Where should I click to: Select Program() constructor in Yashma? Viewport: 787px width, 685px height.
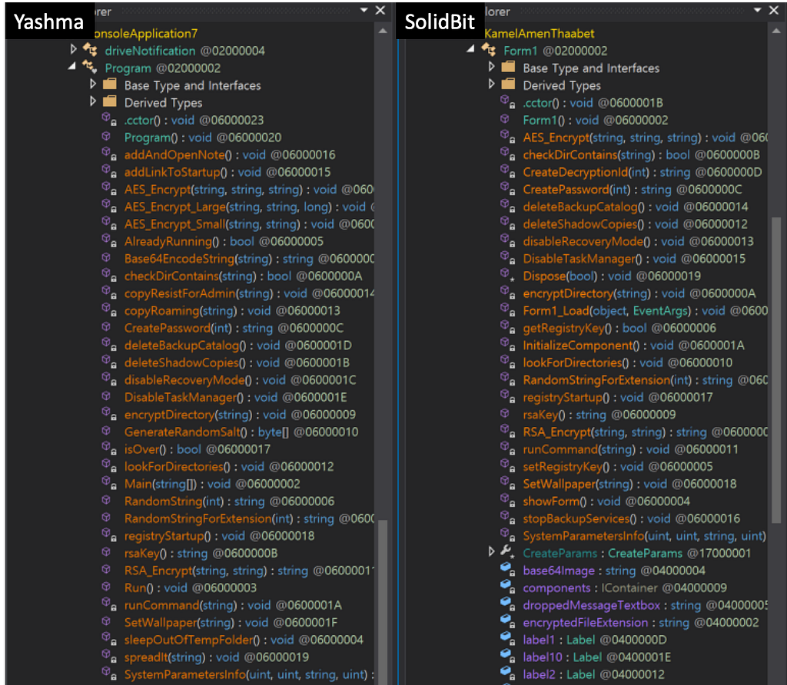[x=203, y=137]
